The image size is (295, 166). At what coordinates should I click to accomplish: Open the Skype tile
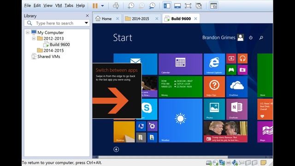coord(149,109)
